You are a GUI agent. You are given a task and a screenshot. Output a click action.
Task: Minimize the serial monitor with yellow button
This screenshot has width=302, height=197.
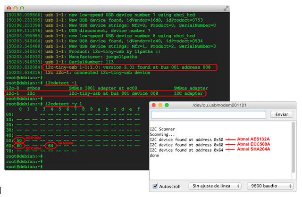pos(160,105)
